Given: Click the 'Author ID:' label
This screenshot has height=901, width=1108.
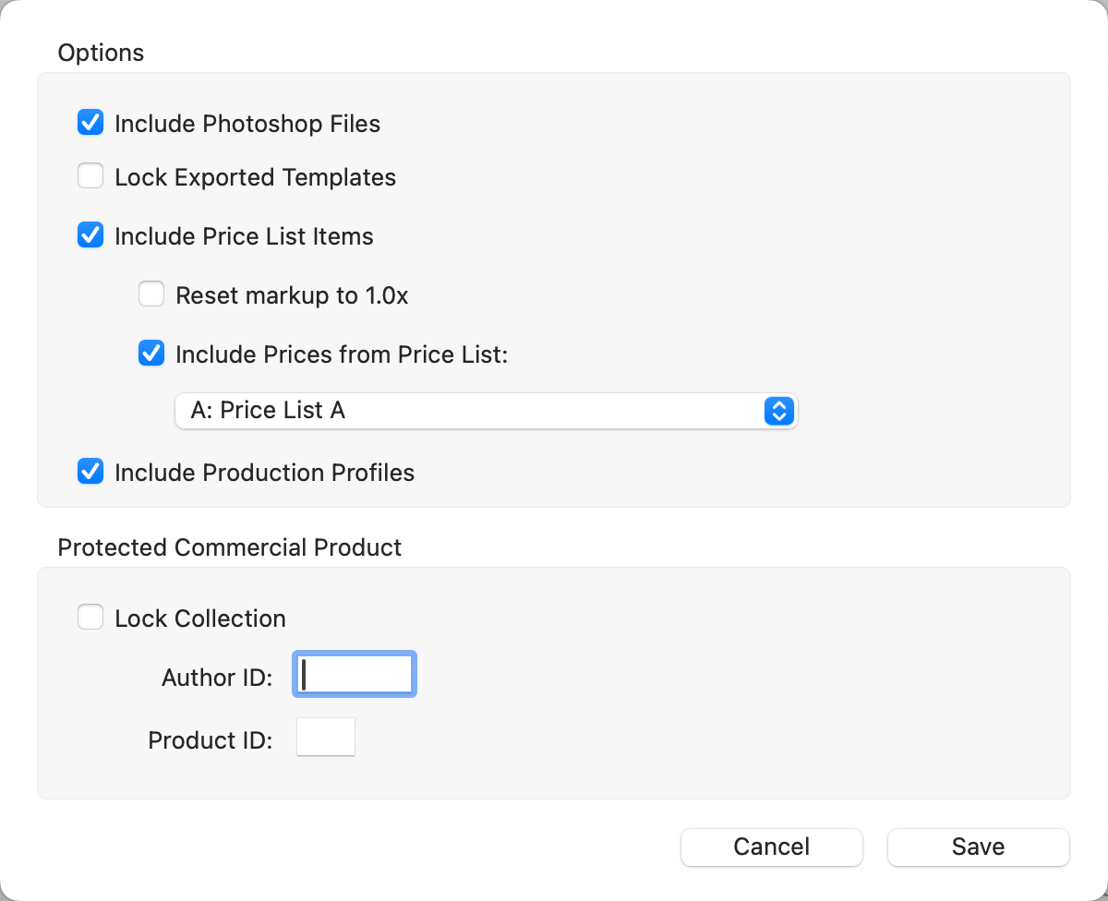Looking at the screenshot, I should [x=217, y=678].
